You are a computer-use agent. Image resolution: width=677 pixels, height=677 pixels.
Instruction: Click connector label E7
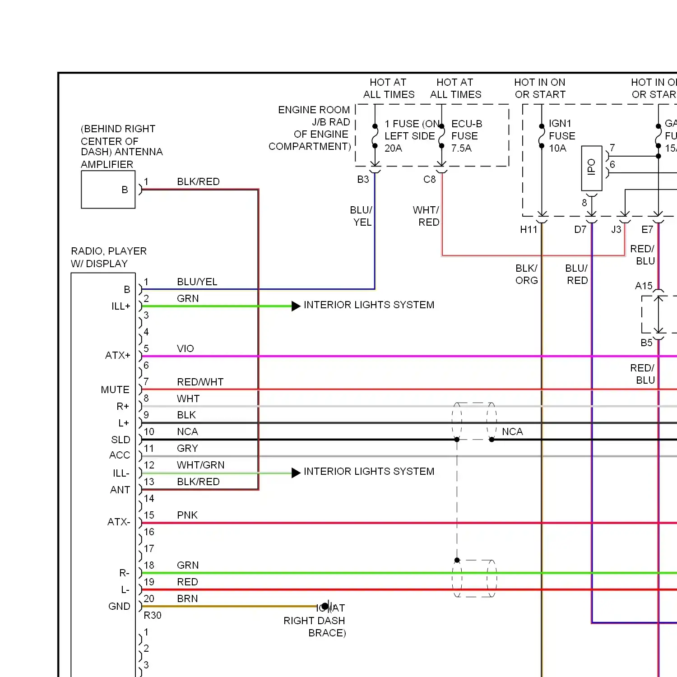pyautogui.click(x=647, y=229)
